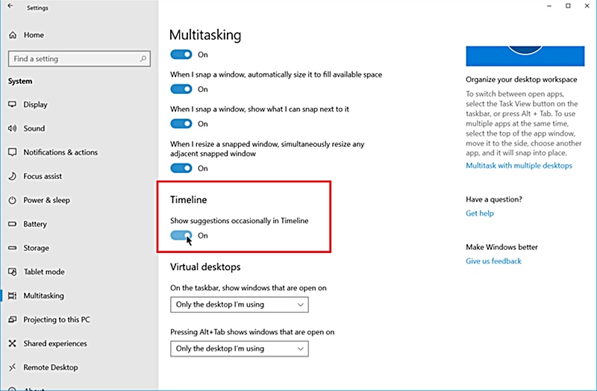Click the Power & sleep icon
597x391 pixels.
tap(13, 200)
